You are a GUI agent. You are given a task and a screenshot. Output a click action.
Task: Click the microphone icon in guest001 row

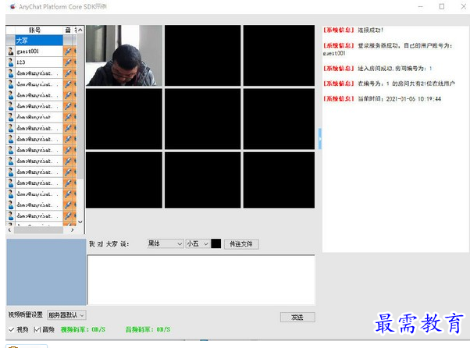point(69,51)
